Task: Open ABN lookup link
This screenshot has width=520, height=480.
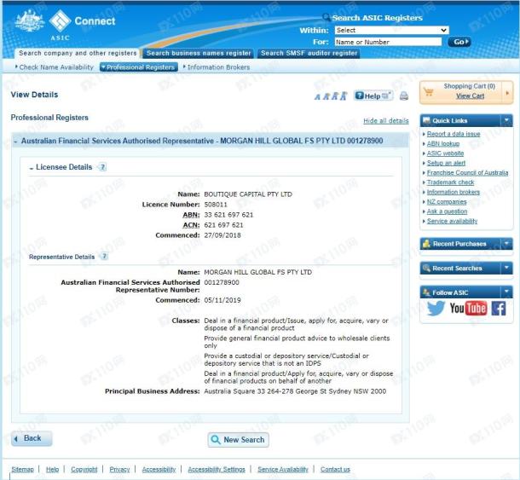Action: click(443, 143)
